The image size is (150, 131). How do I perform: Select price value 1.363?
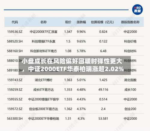point(68,80)
